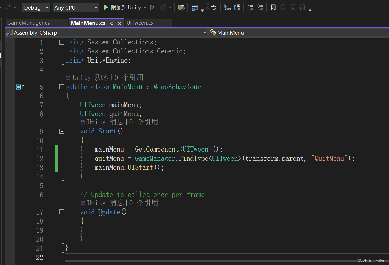This screenshot has width=389, height=265.
Task: Go to the previous bookmark icon
Action: (283, 7)
